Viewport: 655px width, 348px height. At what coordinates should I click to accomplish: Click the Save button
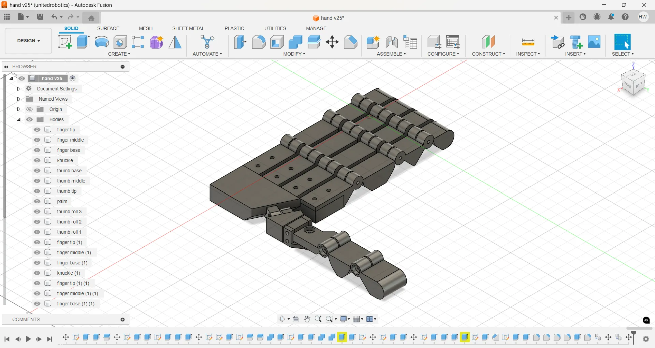tap(40, 17)
